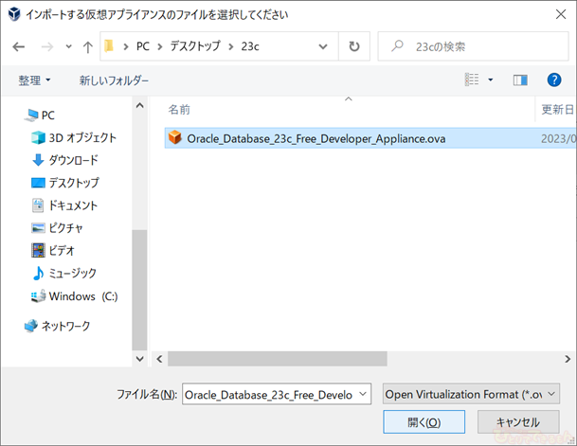
Task: Open the ダウンロード folder
Action: pyautogui.click(x=72, y=160)
